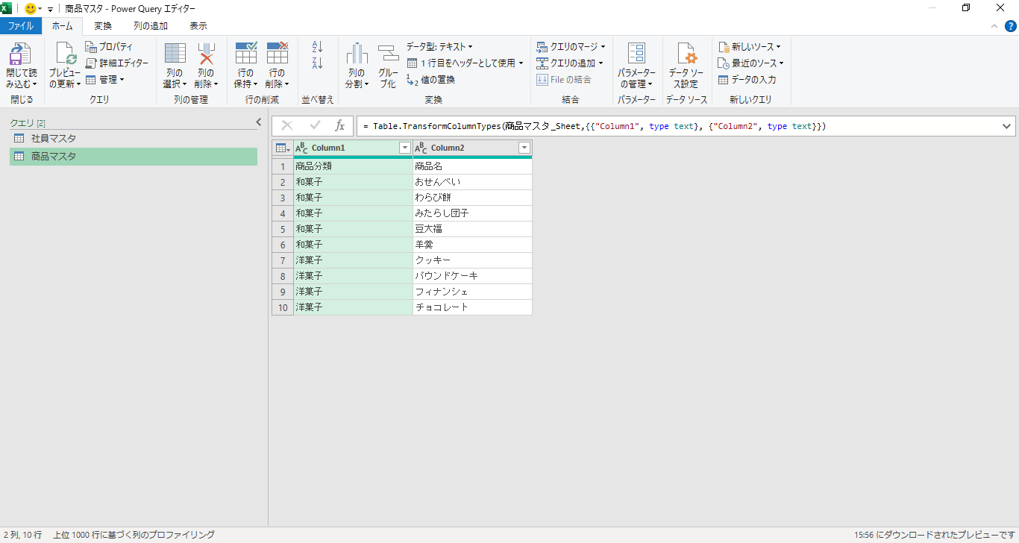
Task: Click Replace Values (値の置換)
Action: pyautogui.click(x=430, y=80)
